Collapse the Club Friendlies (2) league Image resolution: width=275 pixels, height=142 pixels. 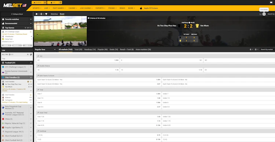pos(31,77)
